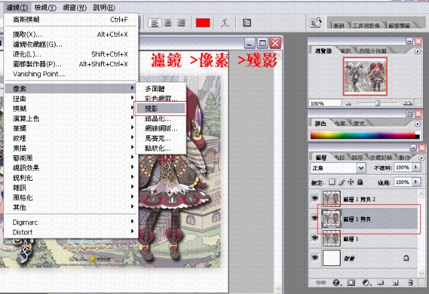This screenshot has height=294, width=429.
Task: Open the 筆刷 tab in palette well
Action: click(x=339, y=25)
